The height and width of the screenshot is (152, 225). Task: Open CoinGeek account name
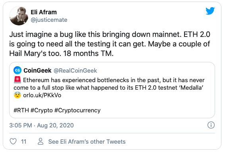pos(37,71)
